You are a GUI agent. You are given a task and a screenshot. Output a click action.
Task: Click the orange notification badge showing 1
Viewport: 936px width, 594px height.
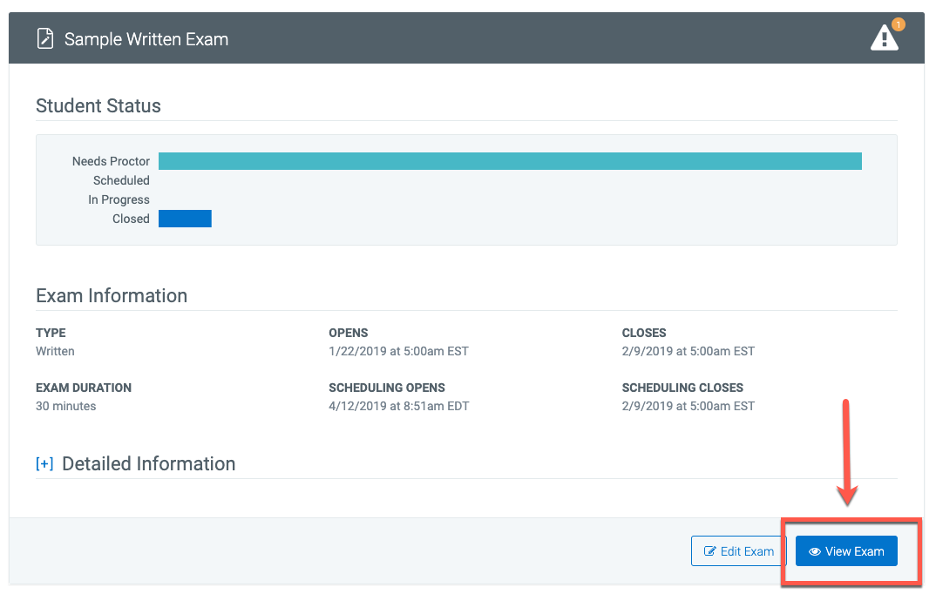[898, 24]
